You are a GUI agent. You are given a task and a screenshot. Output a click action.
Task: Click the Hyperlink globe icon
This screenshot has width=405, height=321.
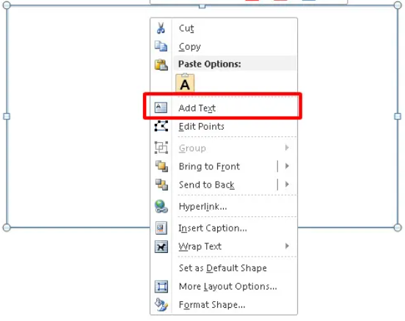161,207
